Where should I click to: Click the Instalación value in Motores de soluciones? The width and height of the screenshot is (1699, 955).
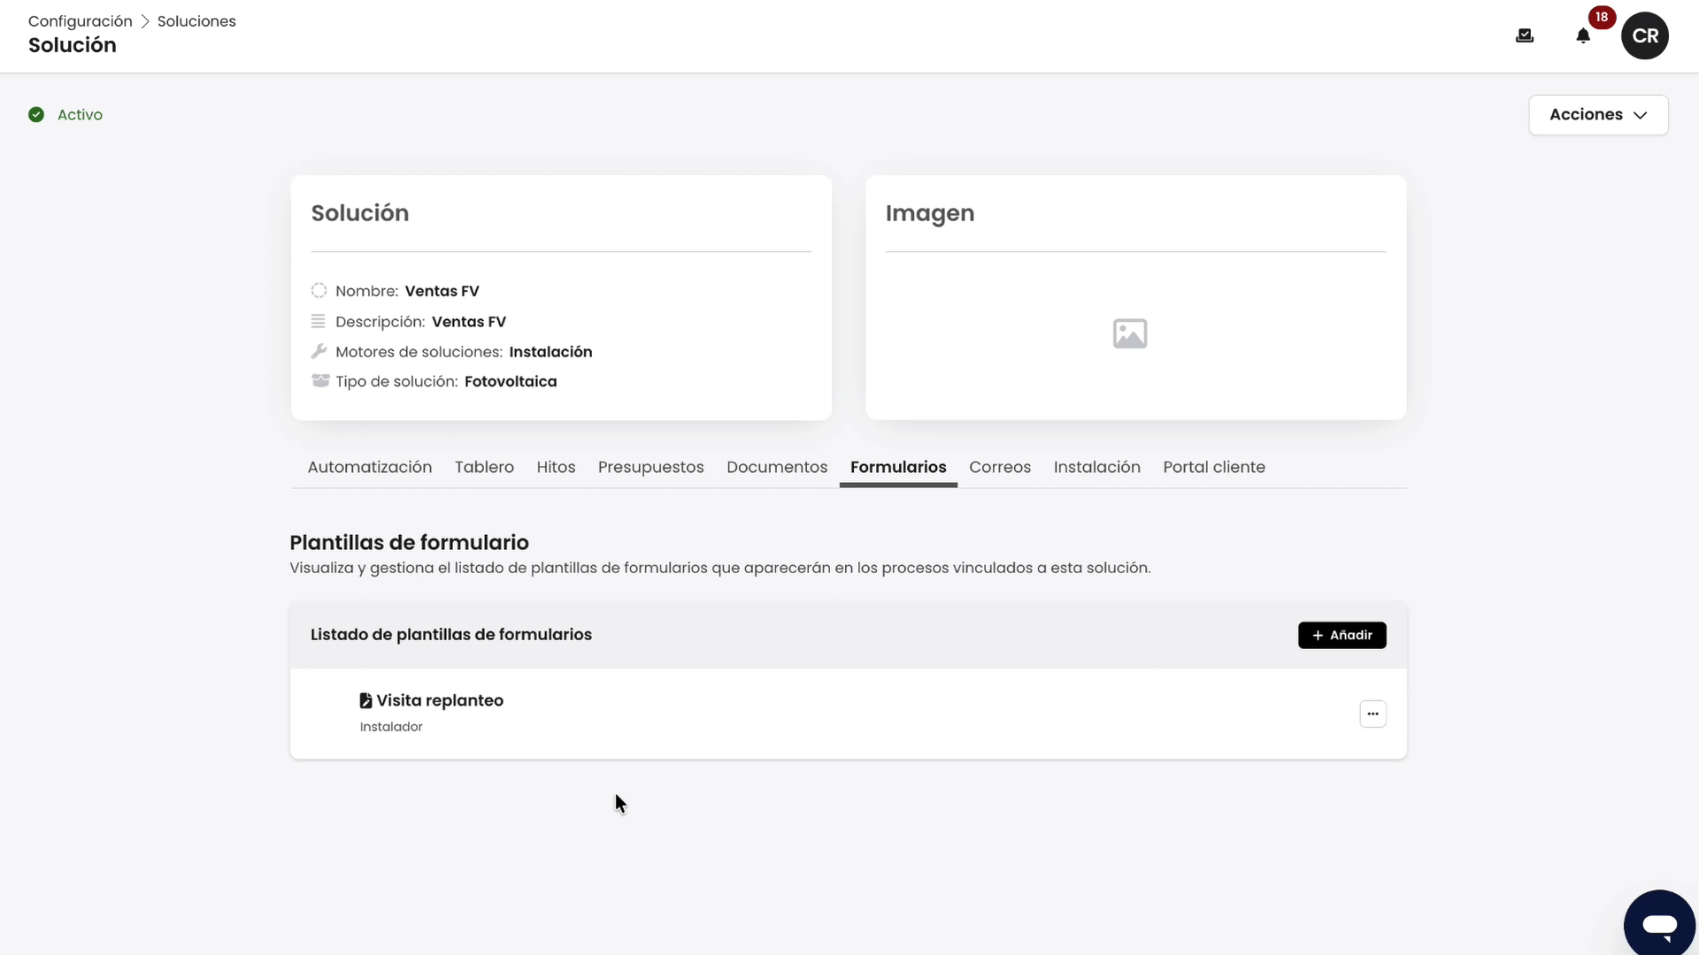550,352
